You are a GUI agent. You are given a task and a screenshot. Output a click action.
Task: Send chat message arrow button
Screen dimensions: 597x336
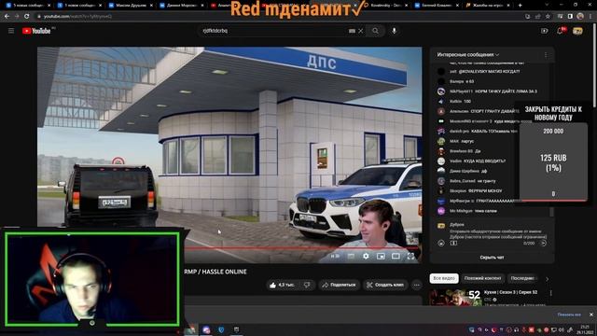[543, 243]
